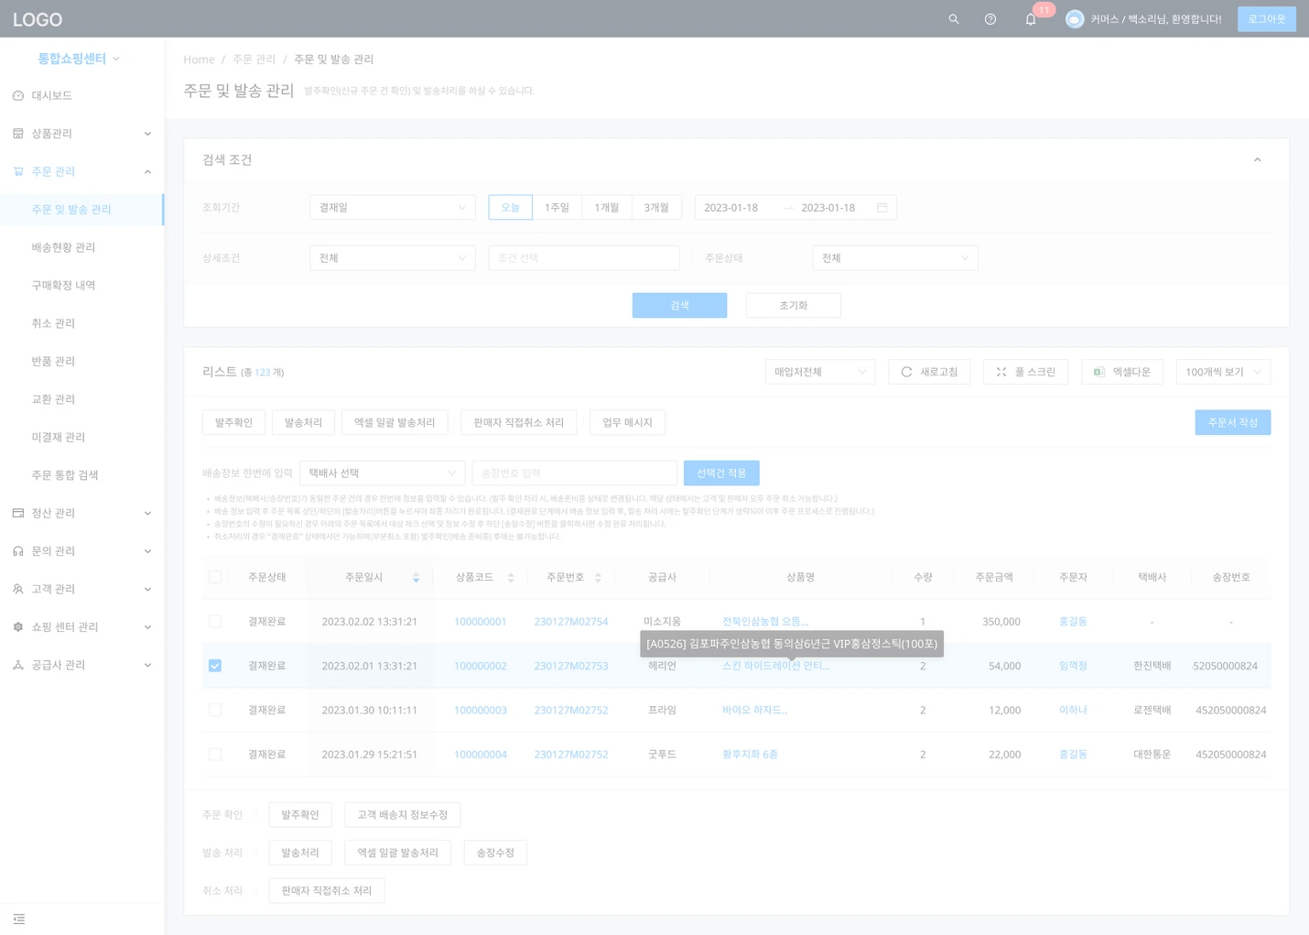Open 매입처전체 dropdown

[x=820, y=372]
